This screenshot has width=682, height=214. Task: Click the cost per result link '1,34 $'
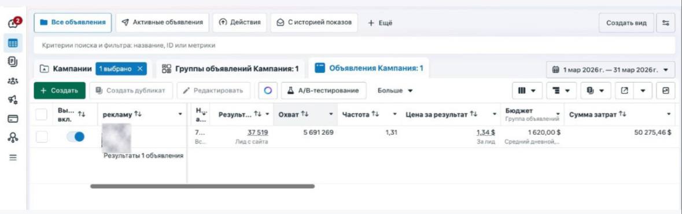(485, 132)
